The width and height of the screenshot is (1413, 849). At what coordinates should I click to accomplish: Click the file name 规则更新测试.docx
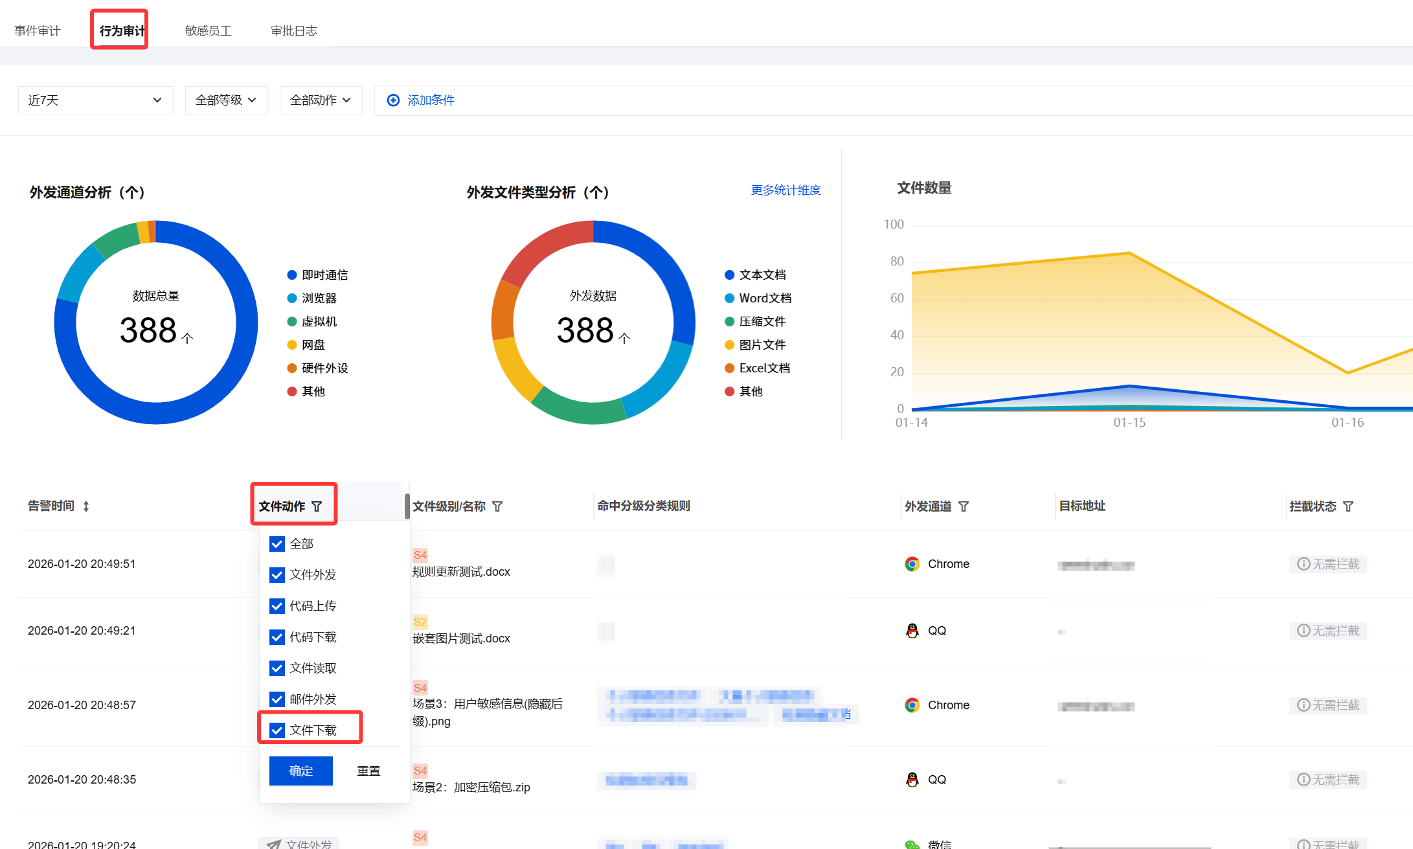pyautogui.click(x=461, y=572)
